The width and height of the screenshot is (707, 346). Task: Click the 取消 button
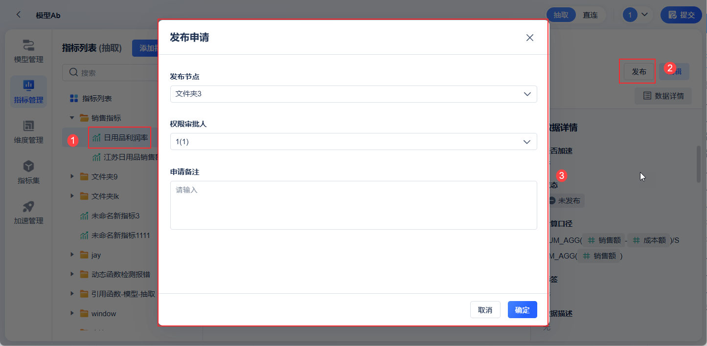(x=485, y=310)
